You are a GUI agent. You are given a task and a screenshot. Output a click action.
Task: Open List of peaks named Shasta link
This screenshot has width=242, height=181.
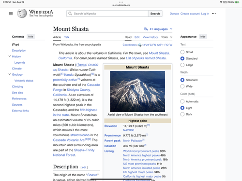coord(146,58)
